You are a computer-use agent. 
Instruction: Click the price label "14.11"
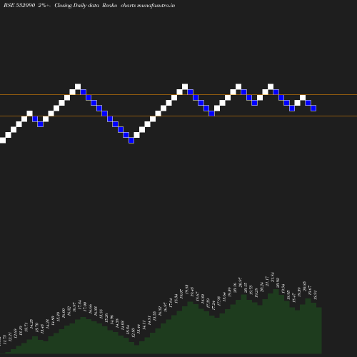(144, 325)
